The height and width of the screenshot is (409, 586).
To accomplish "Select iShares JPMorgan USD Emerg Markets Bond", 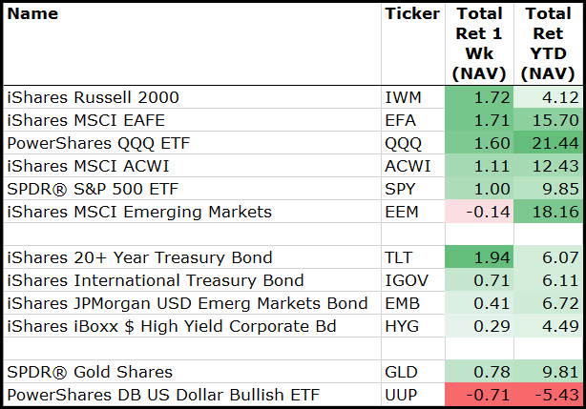I will [187, 303].
